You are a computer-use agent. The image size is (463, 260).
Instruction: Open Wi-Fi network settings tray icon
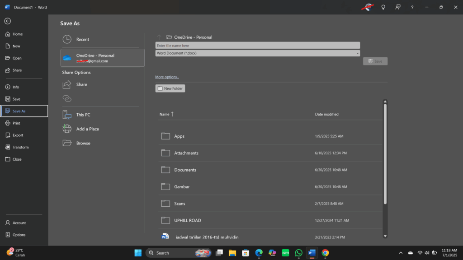[x=420, y=253]
